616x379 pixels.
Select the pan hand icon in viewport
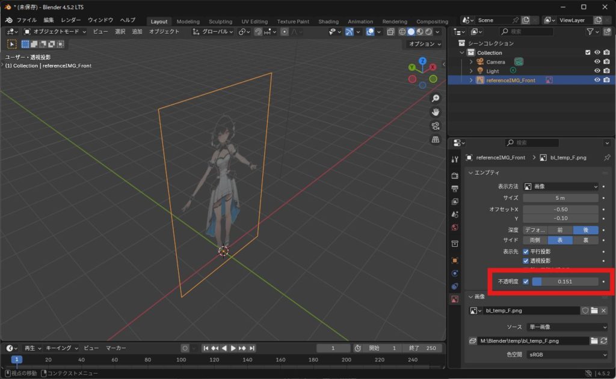click(x=435, y=112)
